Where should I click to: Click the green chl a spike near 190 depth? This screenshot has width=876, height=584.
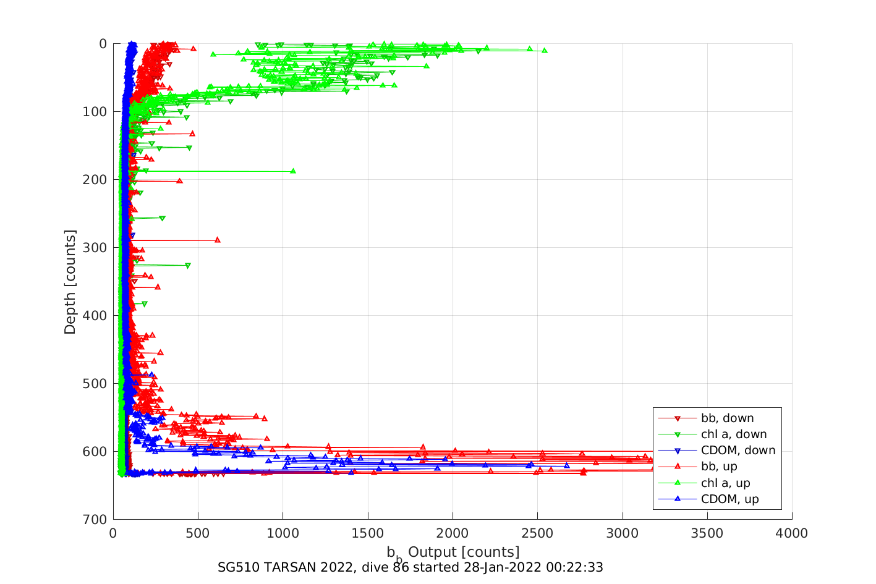coord(293,171)
